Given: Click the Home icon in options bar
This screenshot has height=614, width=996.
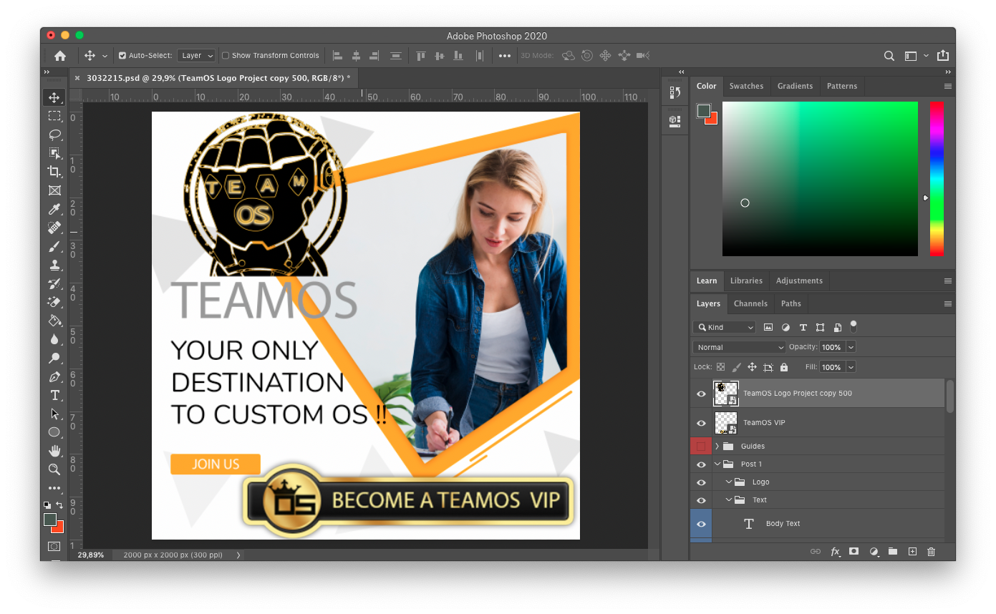Looking at the screenshot, I should [x=60, y=56].
